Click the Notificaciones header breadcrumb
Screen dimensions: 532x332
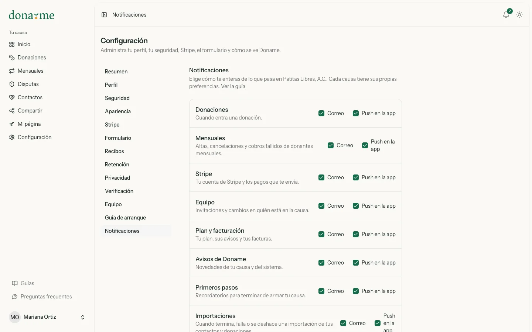pos(129,15)
